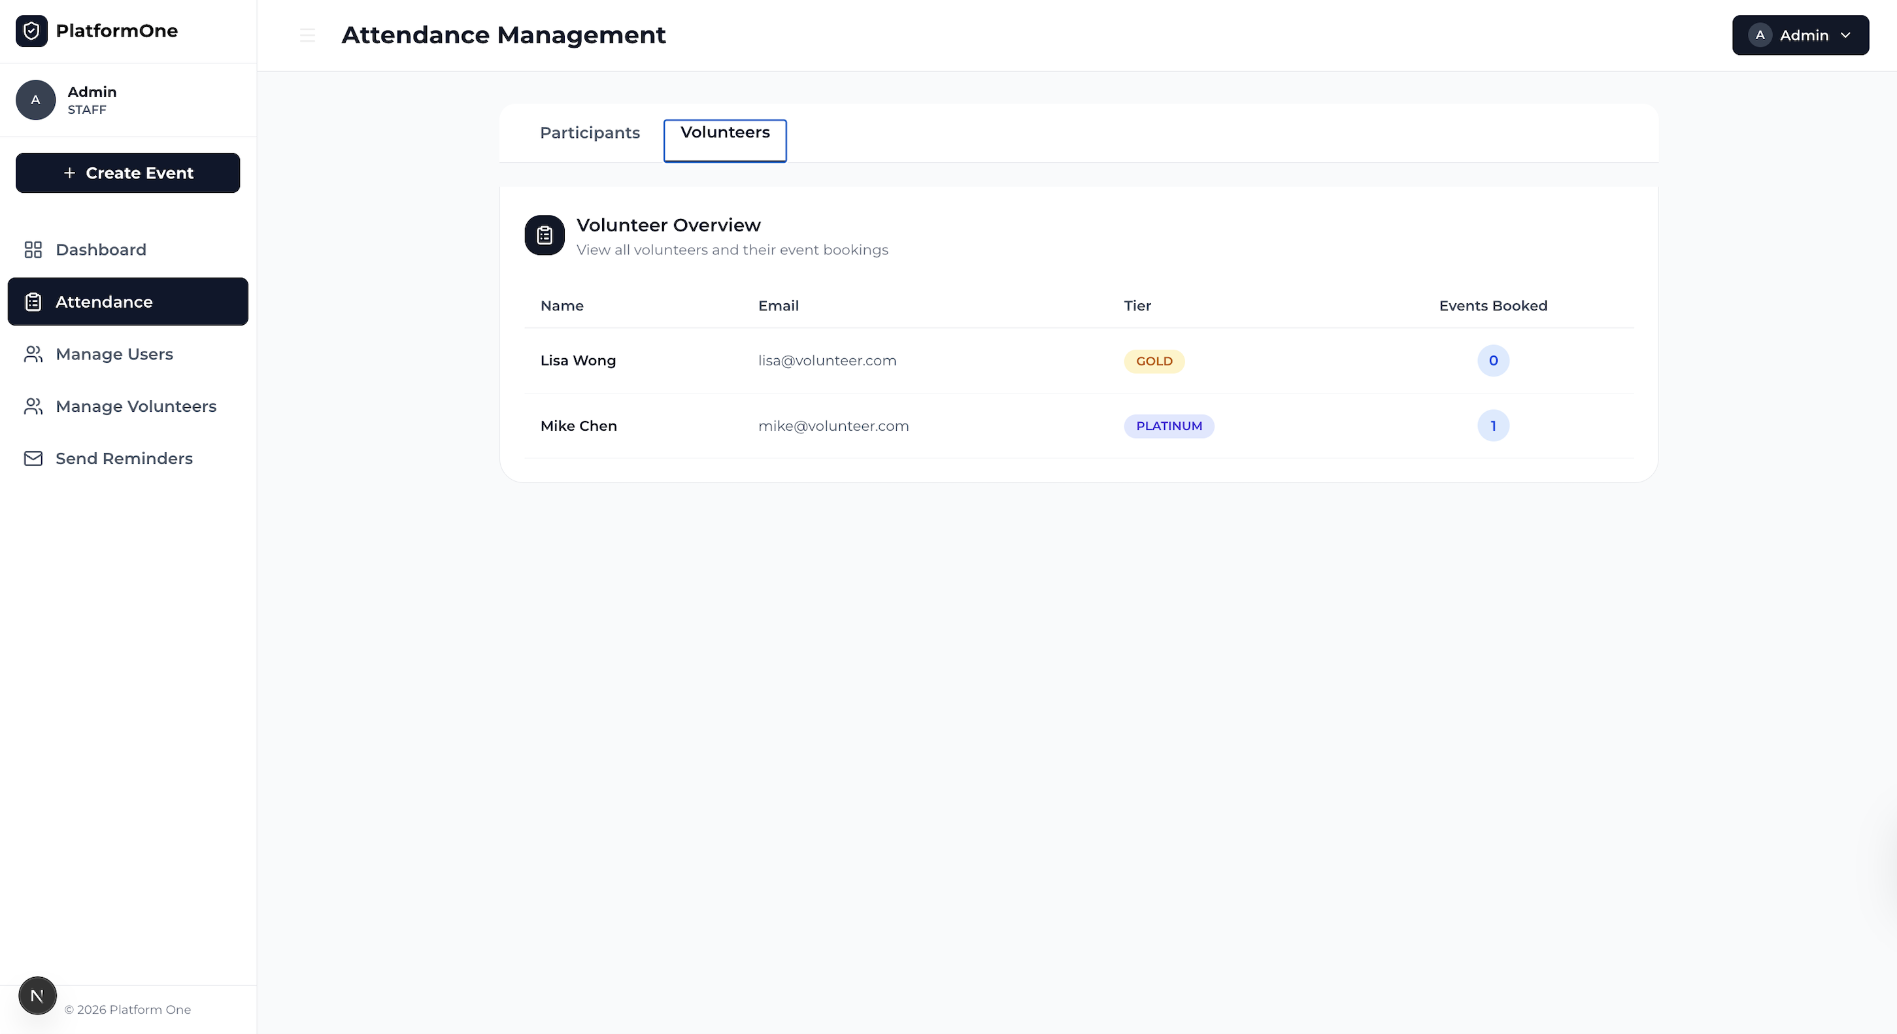Open the Send Reminders page link
Viewport: 1897px width, 1034px height.
click(x=124, y=459)
